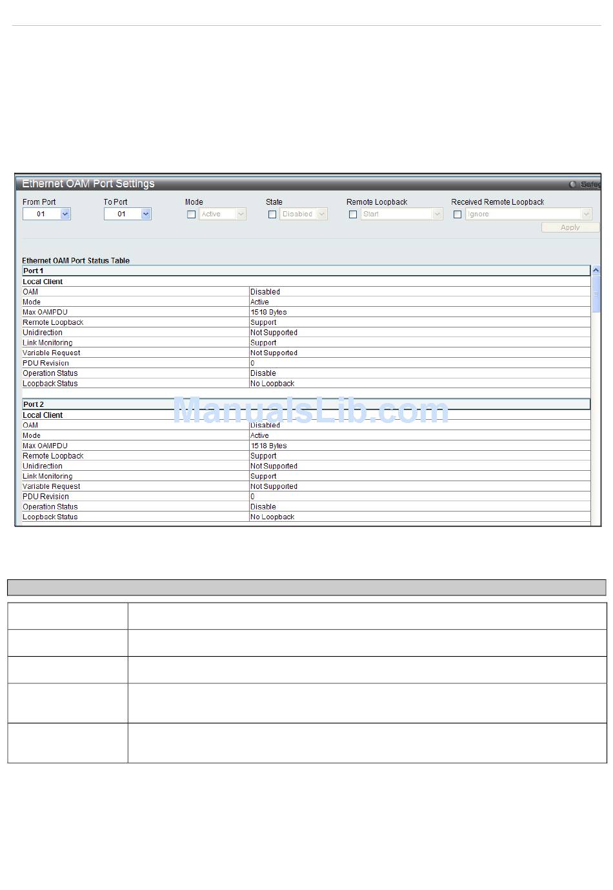Click Port 1 Unidirection value Not Supported
Screen dimensions: 613x890
(x=274, y=333)
